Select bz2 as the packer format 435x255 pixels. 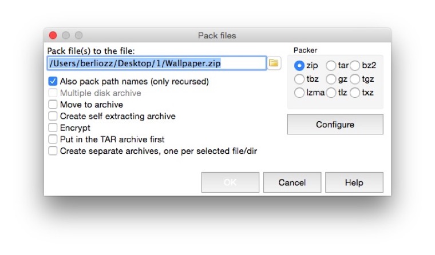[x=355, y=66]
